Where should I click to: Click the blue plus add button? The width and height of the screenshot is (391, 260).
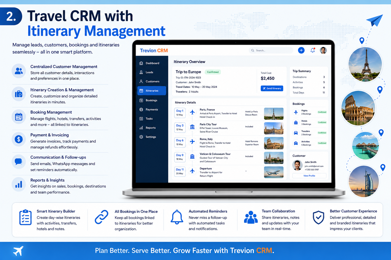tap(301, 50)
